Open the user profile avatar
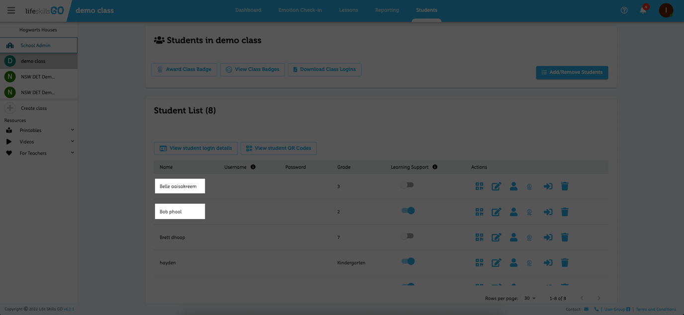 click(666, 10)
